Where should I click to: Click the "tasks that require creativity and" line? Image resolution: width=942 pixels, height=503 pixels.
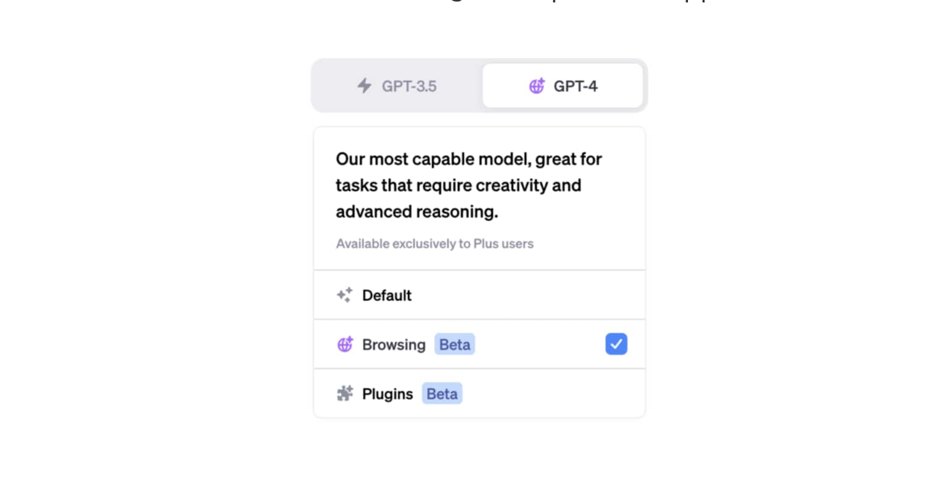coord(458,185)
